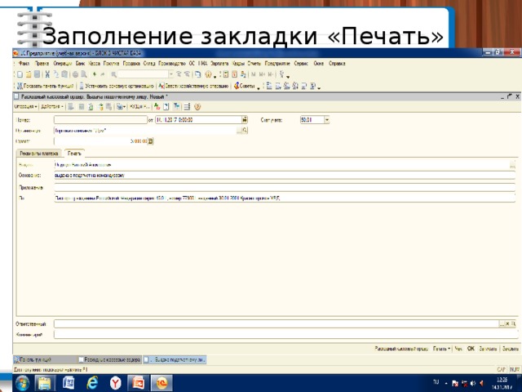Image resolution: width=522 pixels, height=392 pixels.
Task: Click the Сумма input field
Action: pyautogui.click(x=100, y=141)
